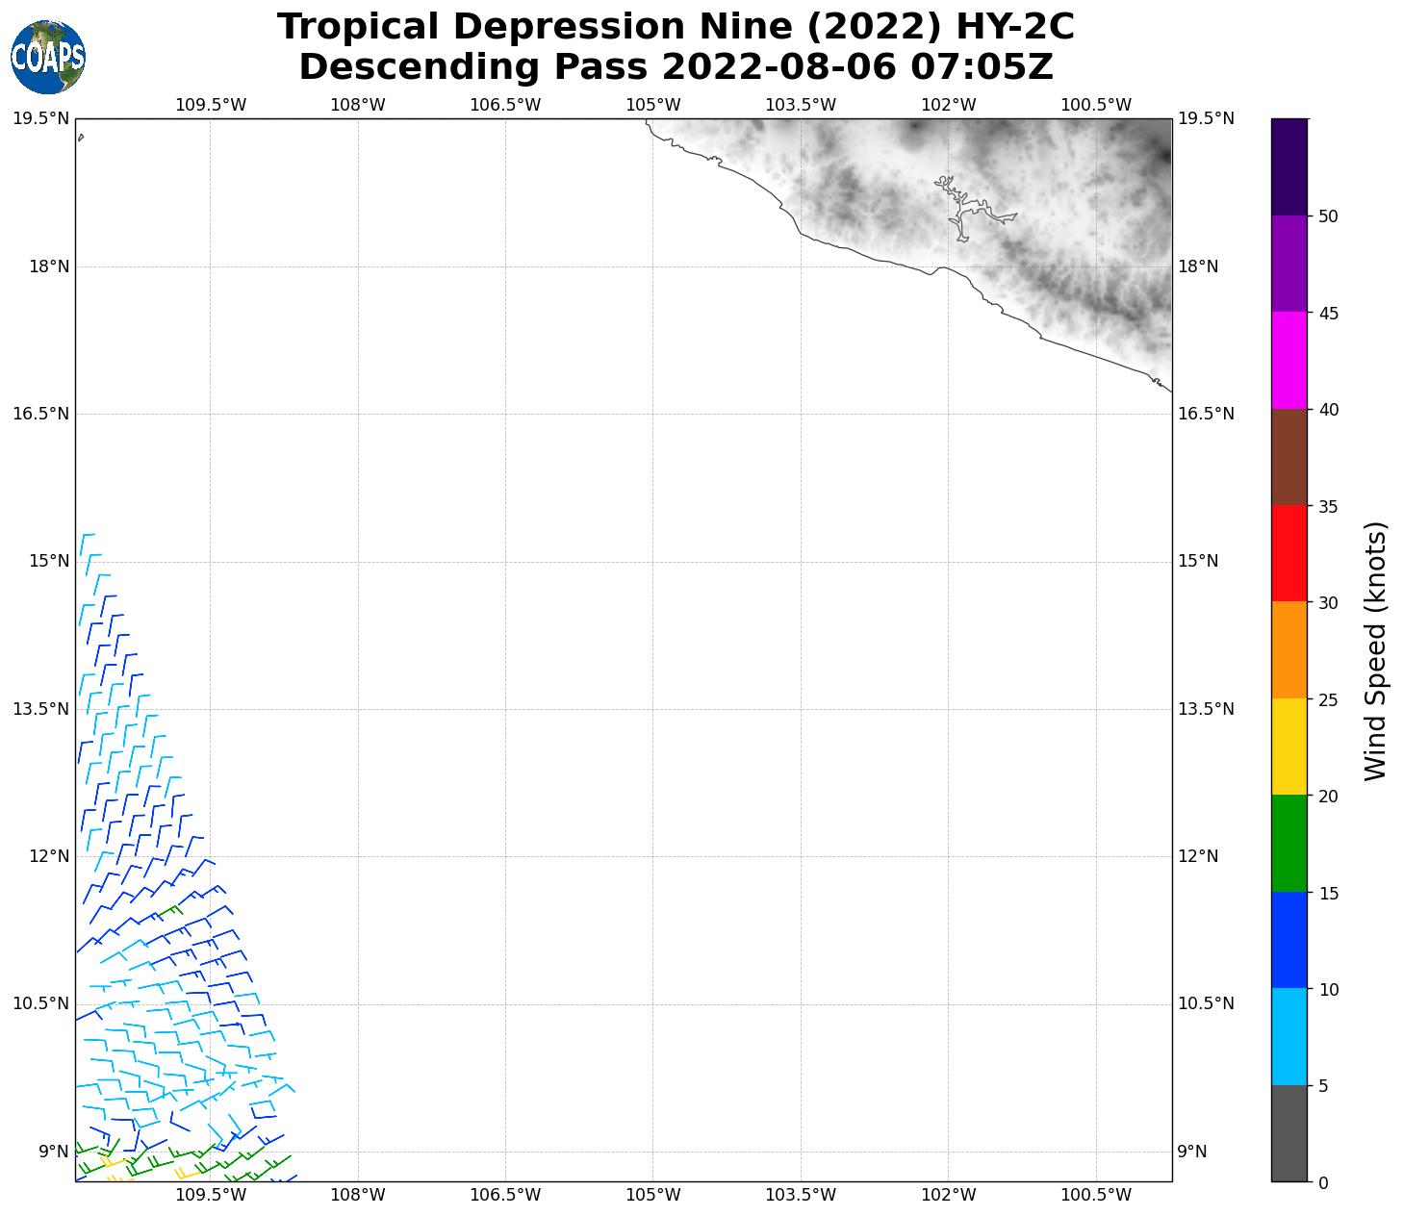Click the red 30–35 knots colorbar segment
The image size is (1403, 1216).
pos(1288,553)
